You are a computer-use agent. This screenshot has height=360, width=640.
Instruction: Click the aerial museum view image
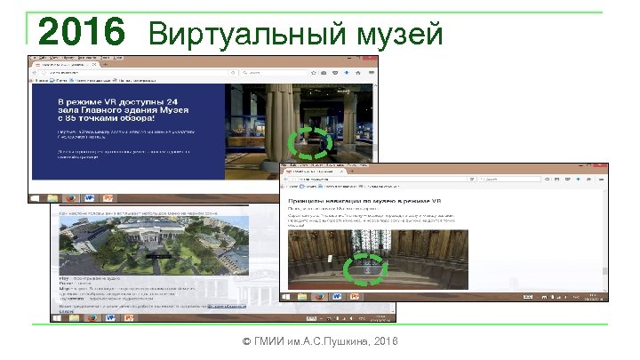154,245
